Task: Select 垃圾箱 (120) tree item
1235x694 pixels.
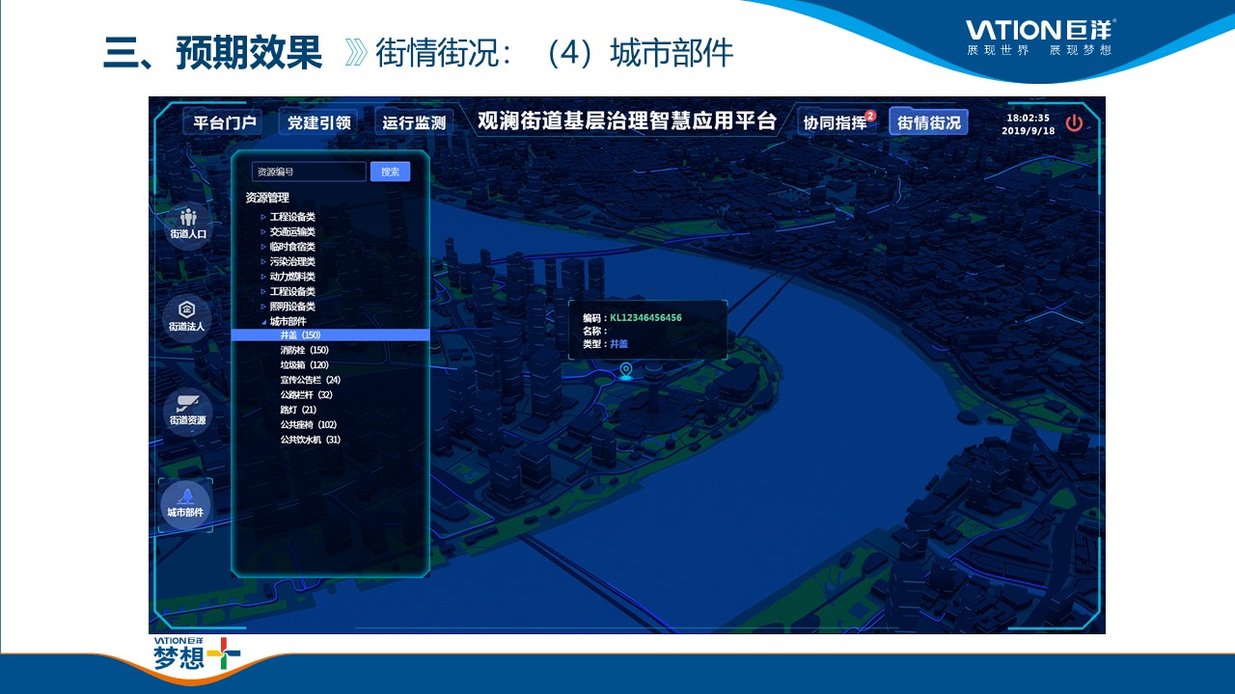Action: point(304,365)
